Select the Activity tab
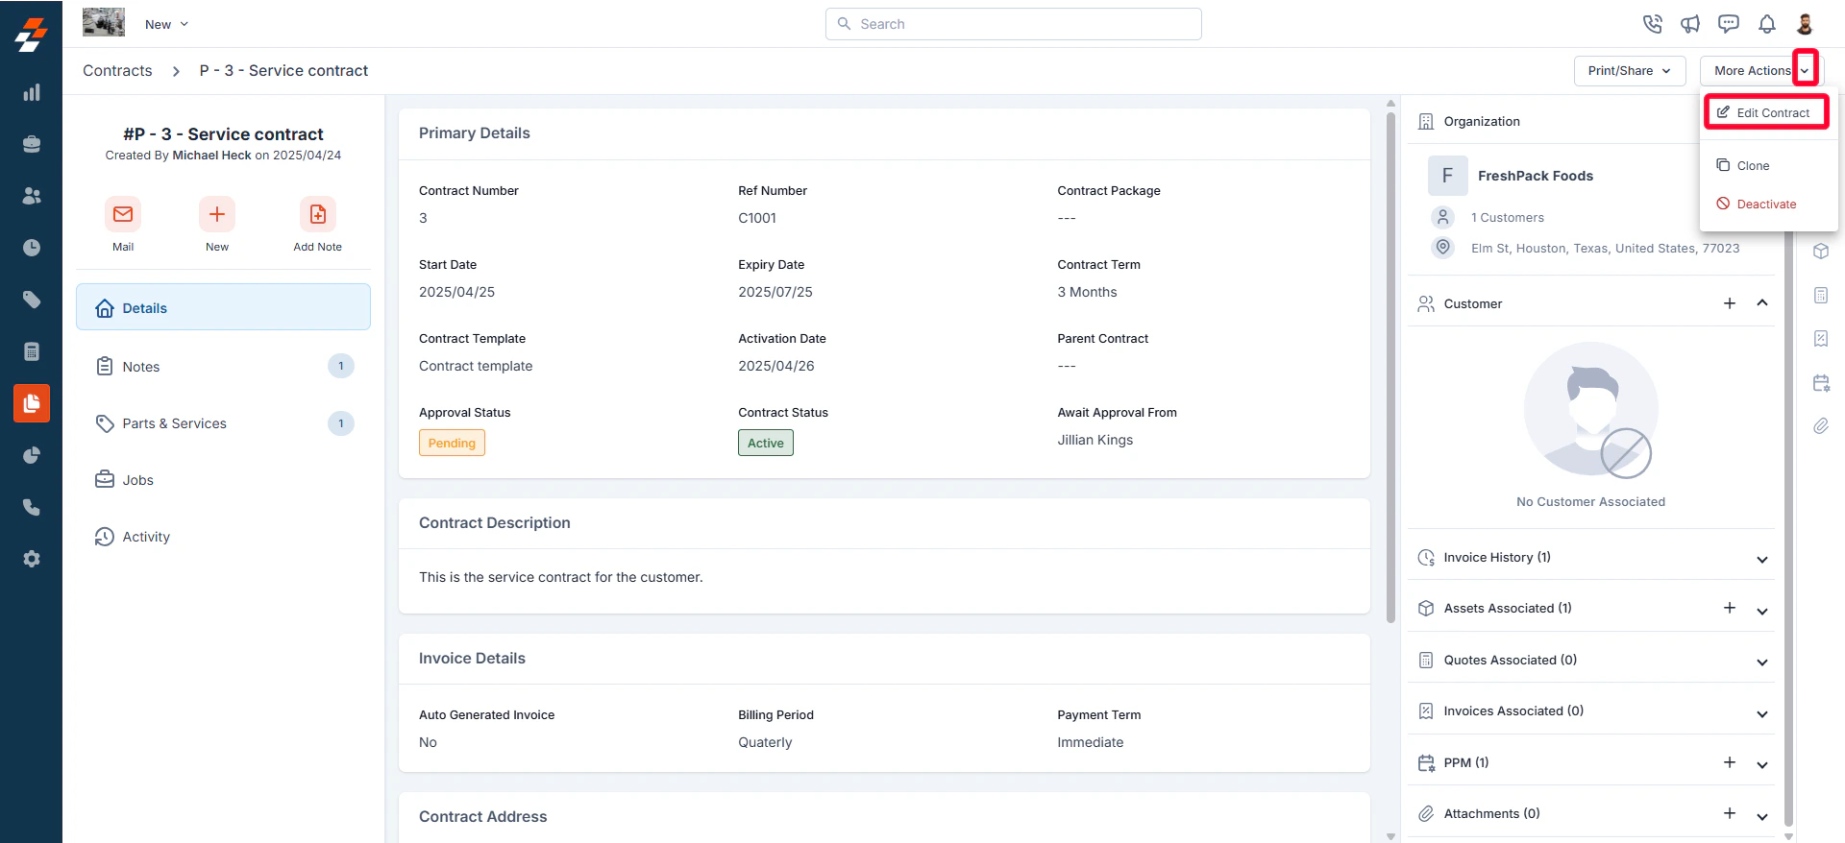Screen dimensions: 1845x843 pos(223,537)
